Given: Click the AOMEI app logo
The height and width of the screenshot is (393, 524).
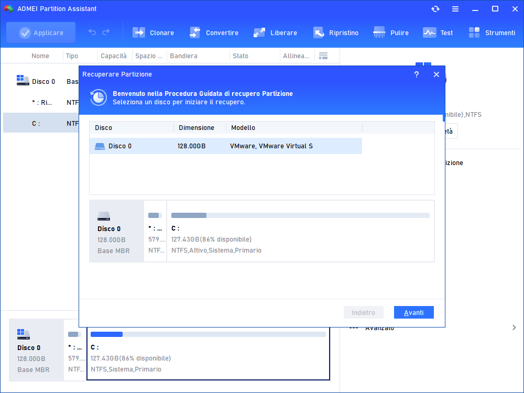Looking at the screenshot, I should pyautogui.click(x=9, y=9).
